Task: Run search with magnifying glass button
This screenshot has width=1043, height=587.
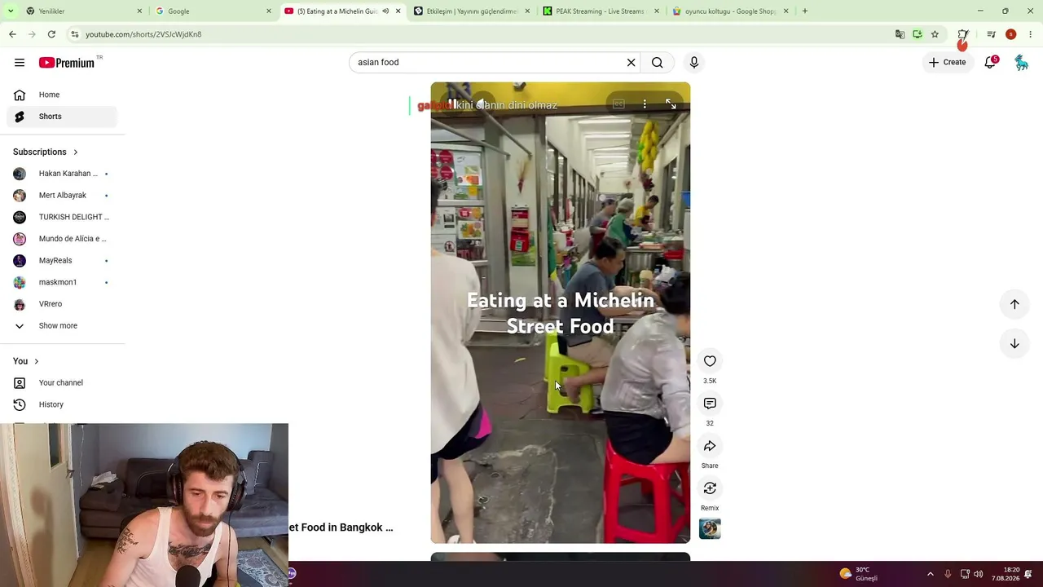Action: coord(657,63)
